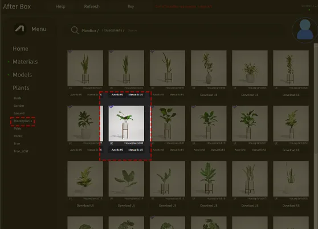Open the Help menu

click(x=60, y=6)
